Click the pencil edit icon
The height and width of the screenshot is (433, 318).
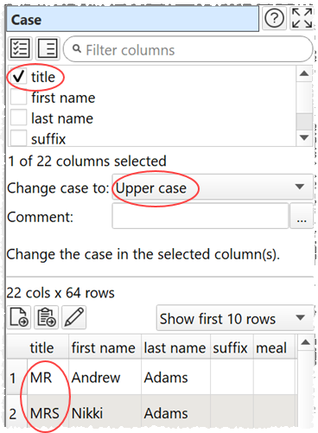73,317
